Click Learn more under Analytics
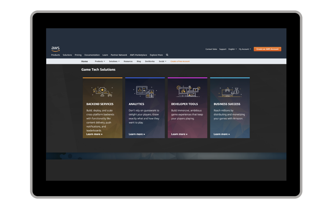The height and width of the screenshot is (209, 333). (x=137, y=134)
